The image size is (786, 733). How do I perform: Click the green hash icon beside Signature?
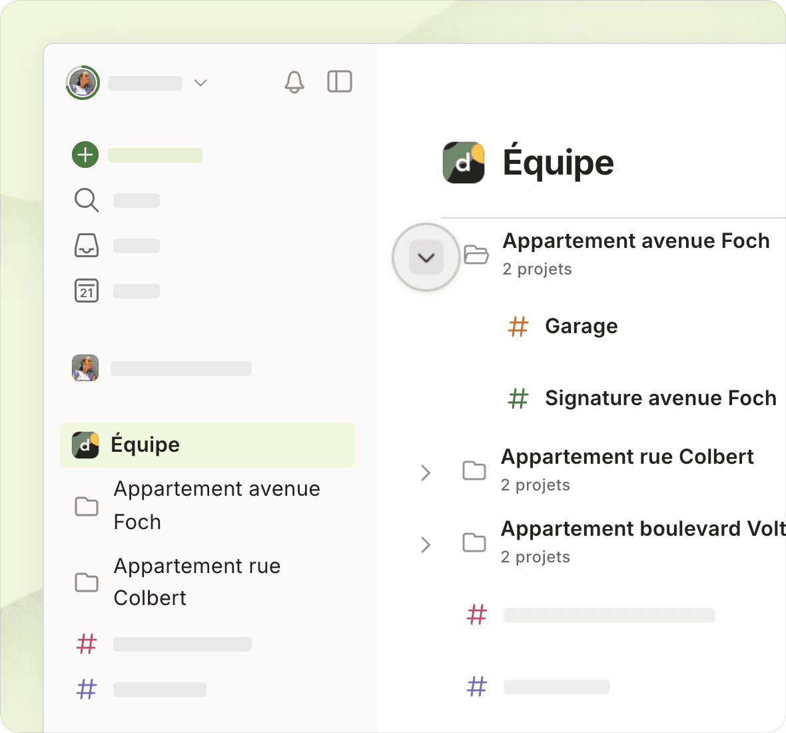(518, 398)
